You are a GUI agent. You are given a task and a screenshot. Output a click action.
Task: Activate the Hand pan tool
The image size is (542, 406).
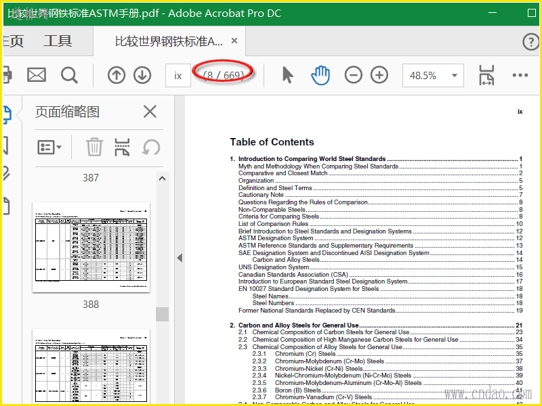click(x=320, y=75)
